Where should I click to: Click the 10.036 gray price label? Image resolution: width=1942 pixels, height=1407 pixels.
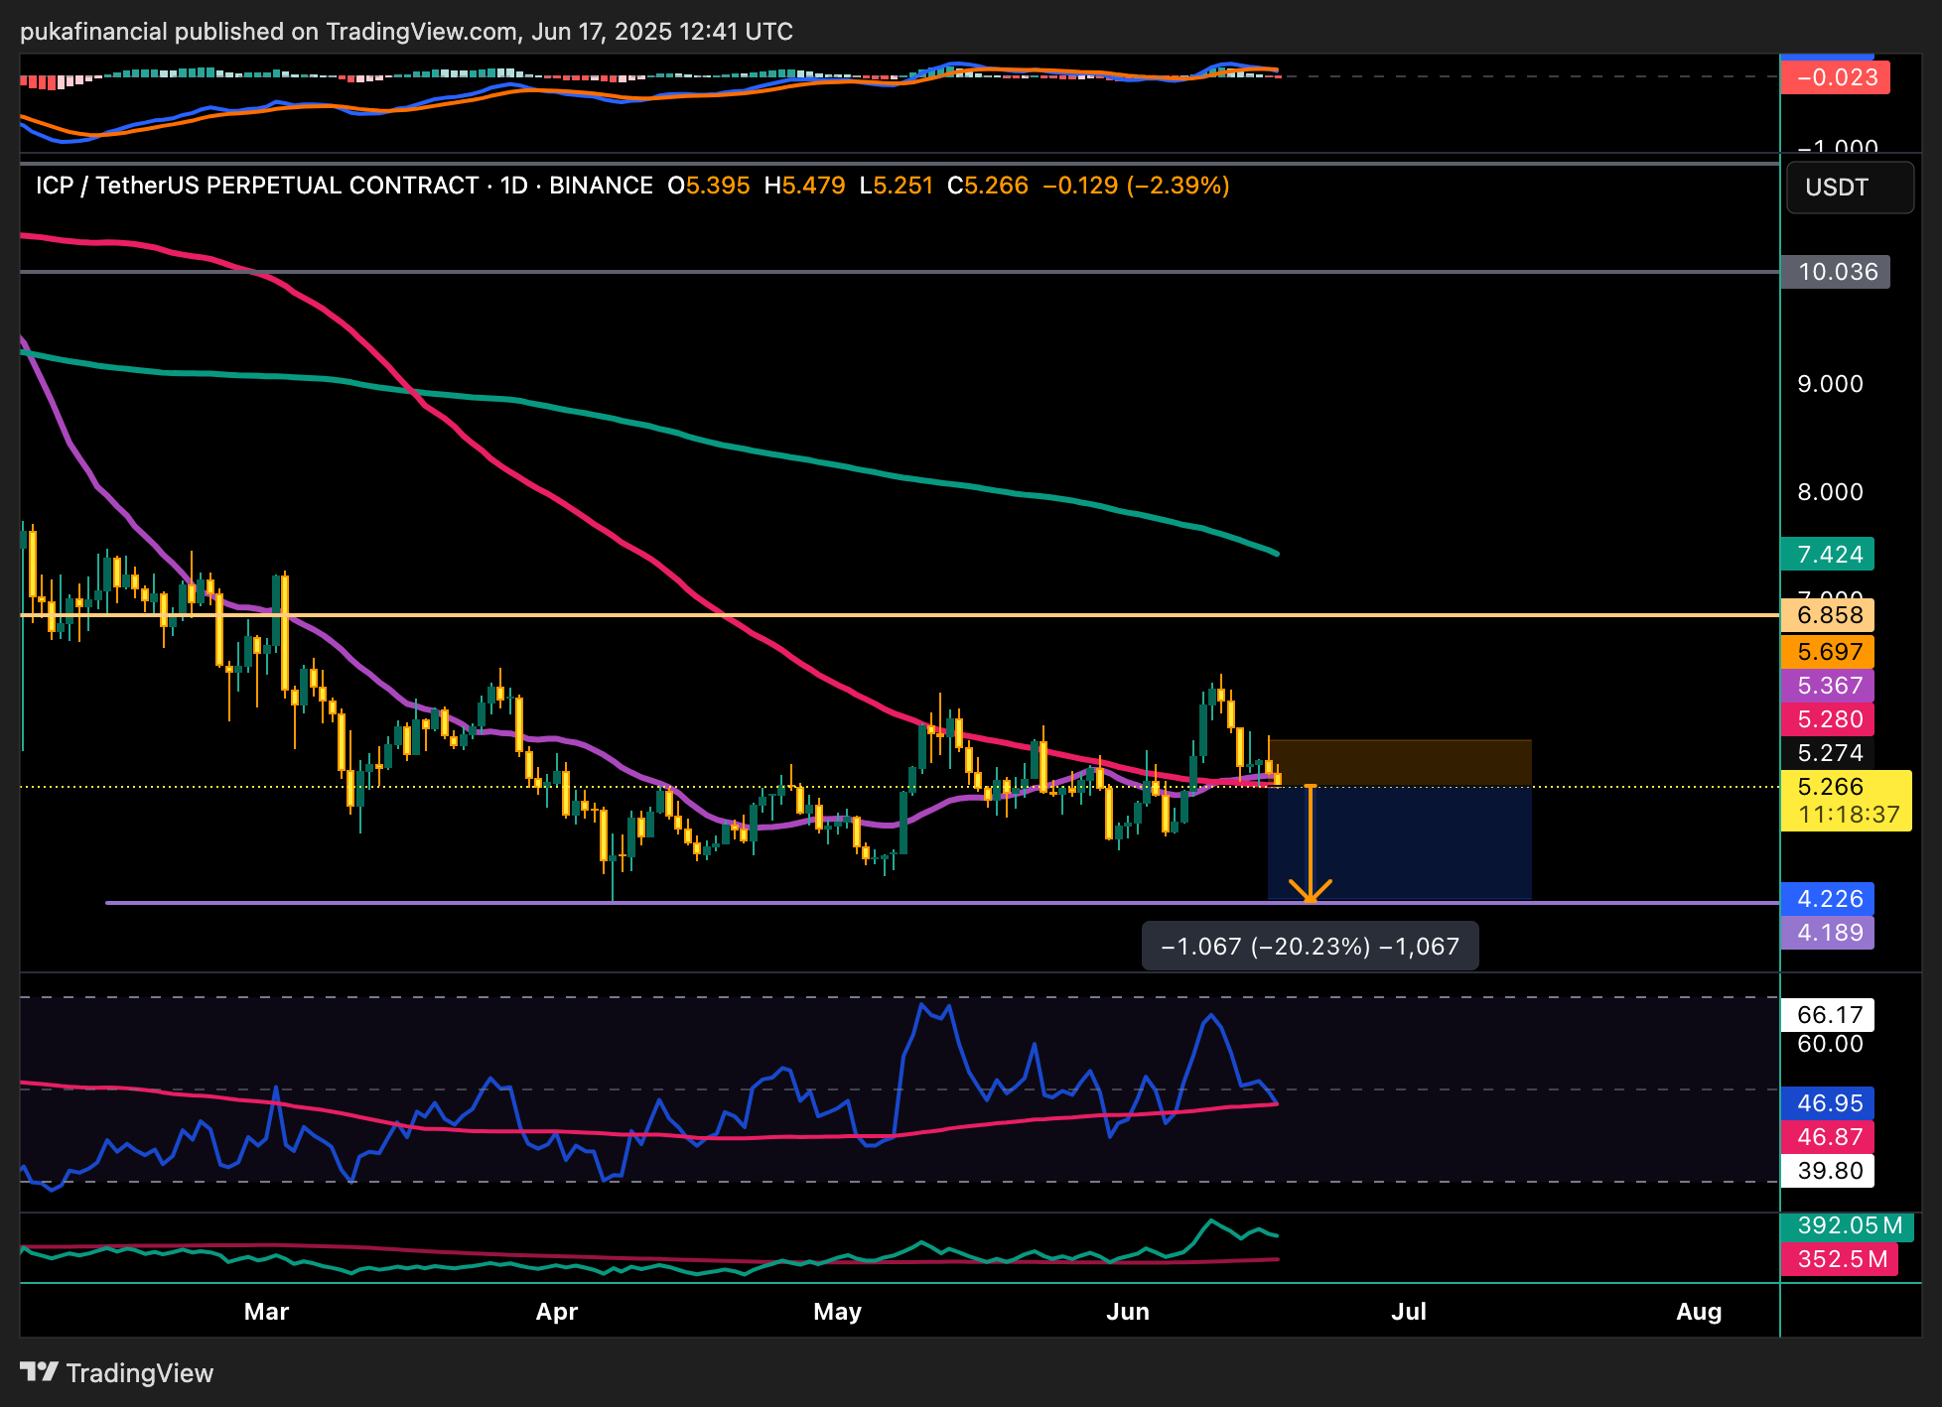[1835, 272]
